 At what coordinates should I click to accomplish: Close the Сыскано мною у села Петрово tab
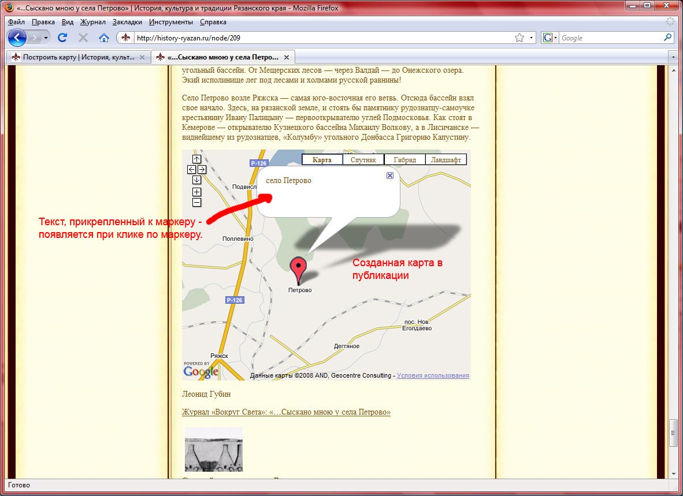[x=286, y=57]
